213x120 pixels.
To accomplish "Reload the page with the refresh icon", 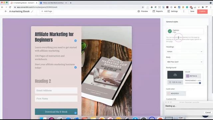I will coord(10,7).
